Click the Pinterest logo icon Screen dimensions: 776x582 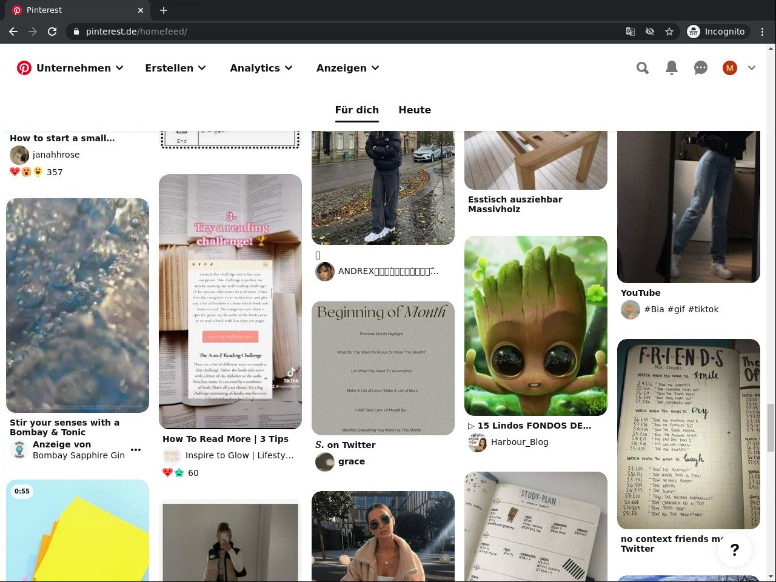24,68
